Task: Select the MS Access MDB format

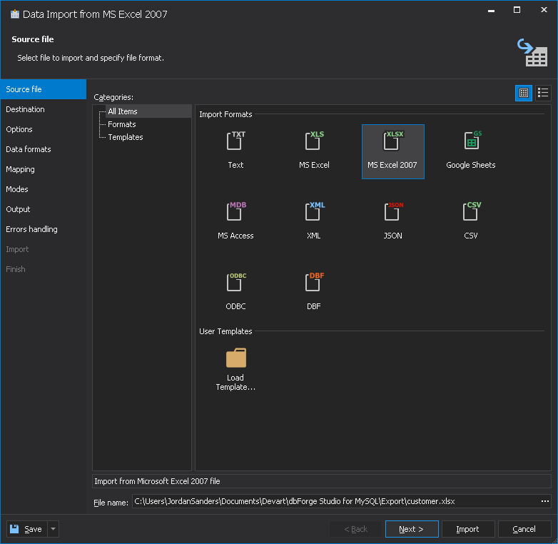Action: coord(235,211)
